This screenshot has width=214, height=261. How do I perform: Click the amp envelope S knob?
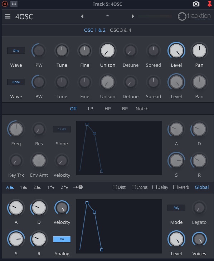pos(16,239)
